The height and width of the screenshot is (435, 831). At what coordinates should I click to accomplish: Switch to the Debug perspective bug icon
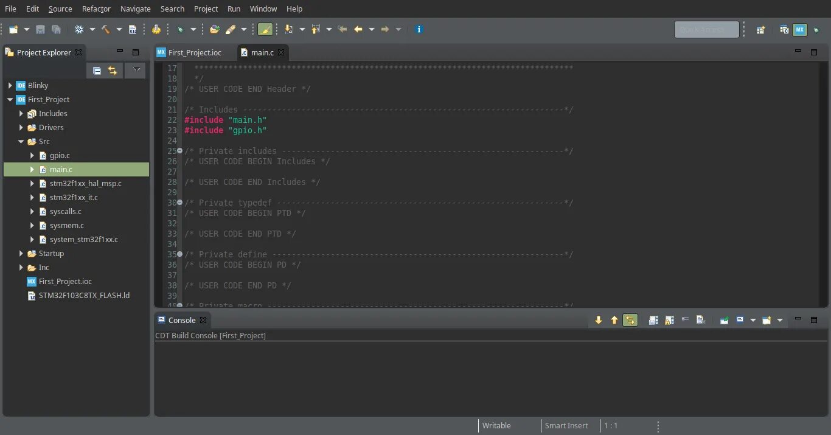[816, 30]
